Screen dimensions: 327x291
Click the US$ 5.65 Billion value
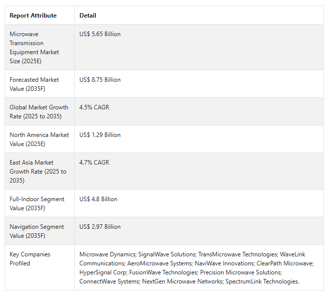[x=100, y=34]
